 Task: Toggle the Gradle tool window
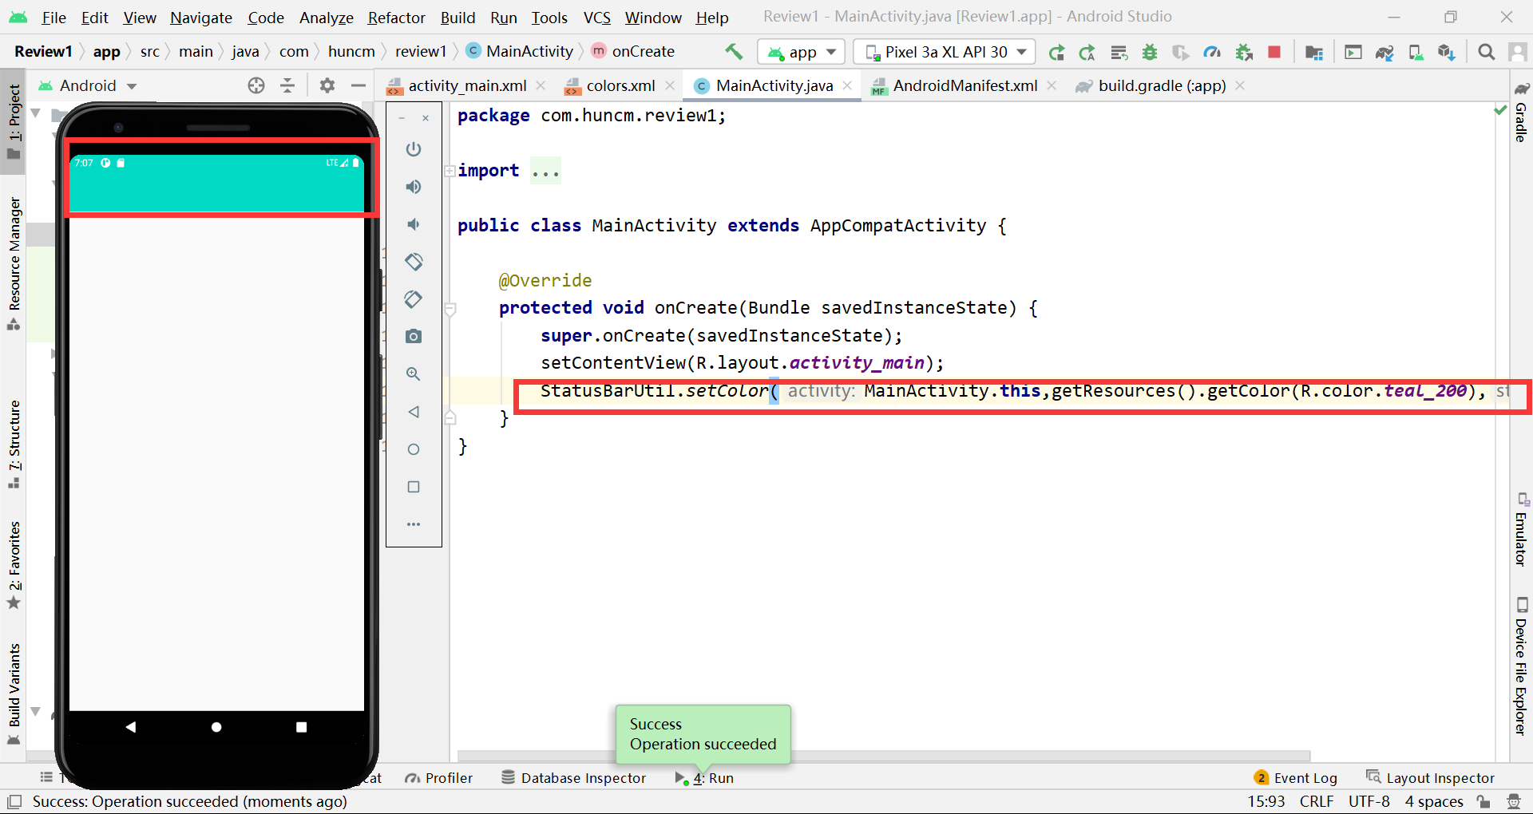click(1521, 112)
